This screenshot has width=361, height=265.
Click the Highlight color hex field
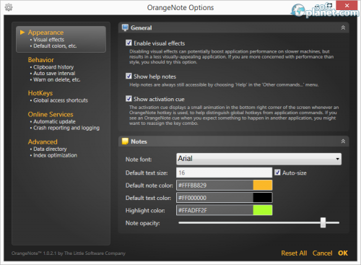(x=215, y=210)
